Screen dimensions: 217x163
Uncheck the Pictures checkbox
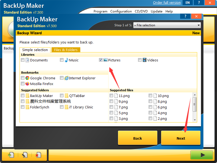click(101, 60)
